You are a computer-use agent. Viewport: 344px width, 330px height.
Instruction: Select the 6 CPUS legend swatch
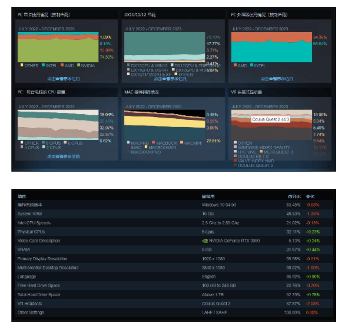(x=65, y=142)
